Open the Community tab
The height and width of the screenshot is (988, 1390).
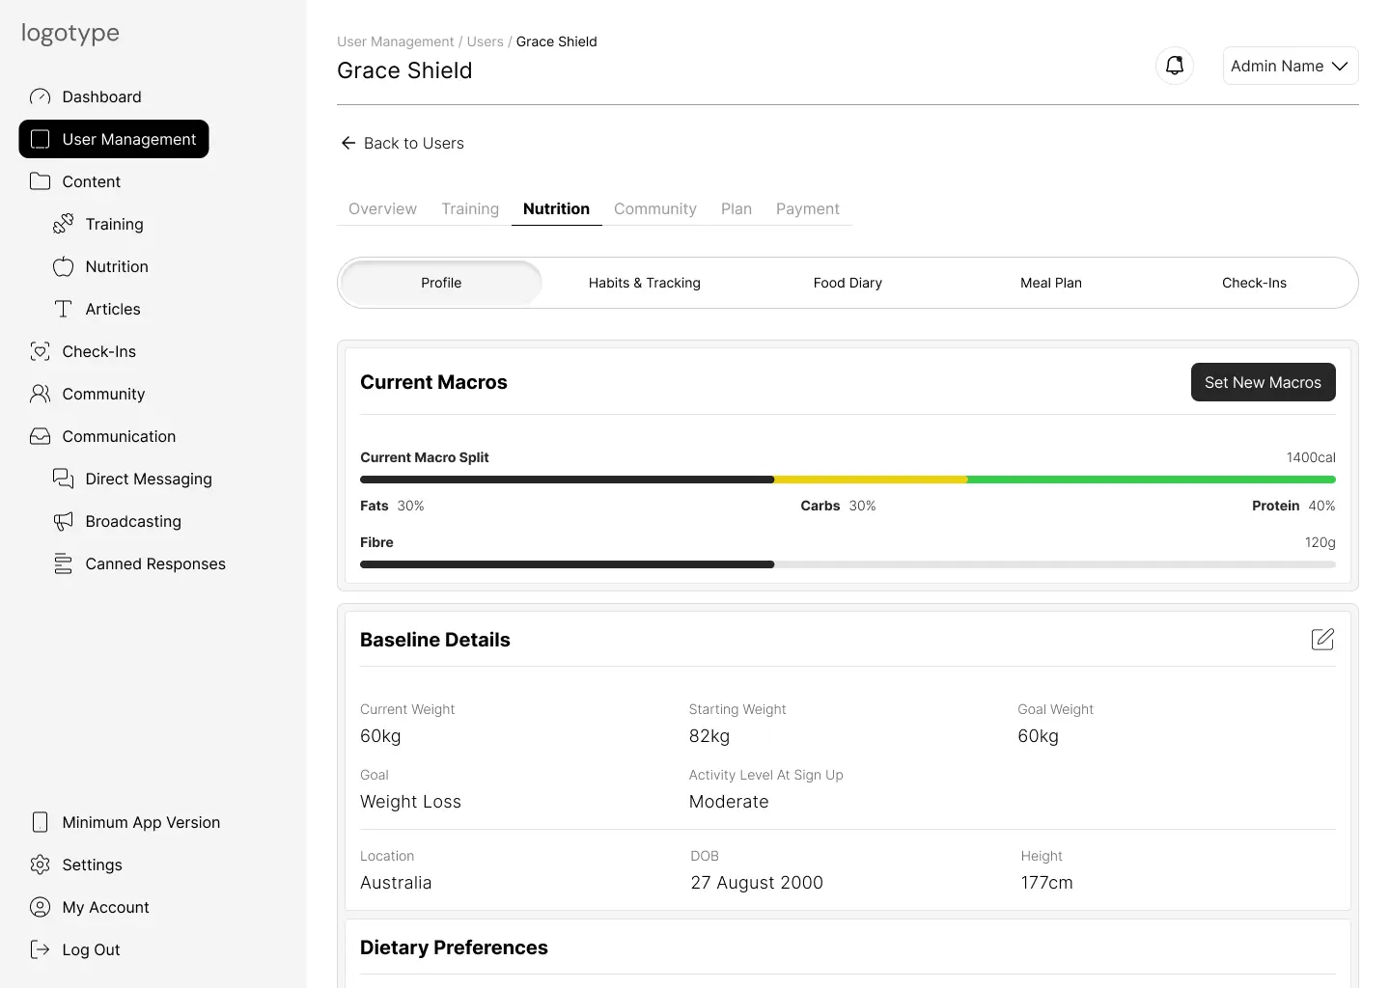pyautogui.click(x=654, y=208)
